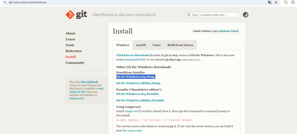Click the Git logo
The width and height of the screenshot is (297, 134).
pyautogui.click(x=76, y=15)
